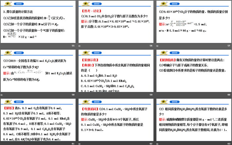Click the yellow logo icon on slide 60

[x=164, y=53]
